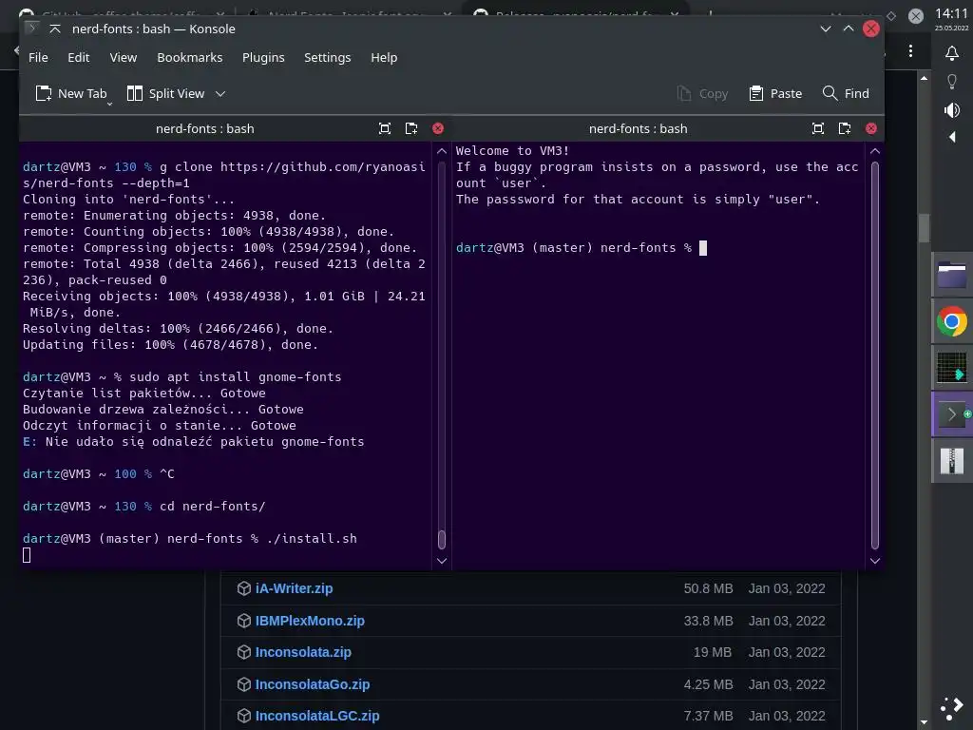The width and height of the screenshot is (973, 730).
Task: Click the Paste toolbar button
Action: [775, 93]
